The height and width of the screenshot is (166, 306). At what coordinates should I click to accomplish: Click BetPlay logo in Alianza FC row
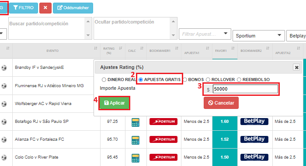tap(254, 139)
